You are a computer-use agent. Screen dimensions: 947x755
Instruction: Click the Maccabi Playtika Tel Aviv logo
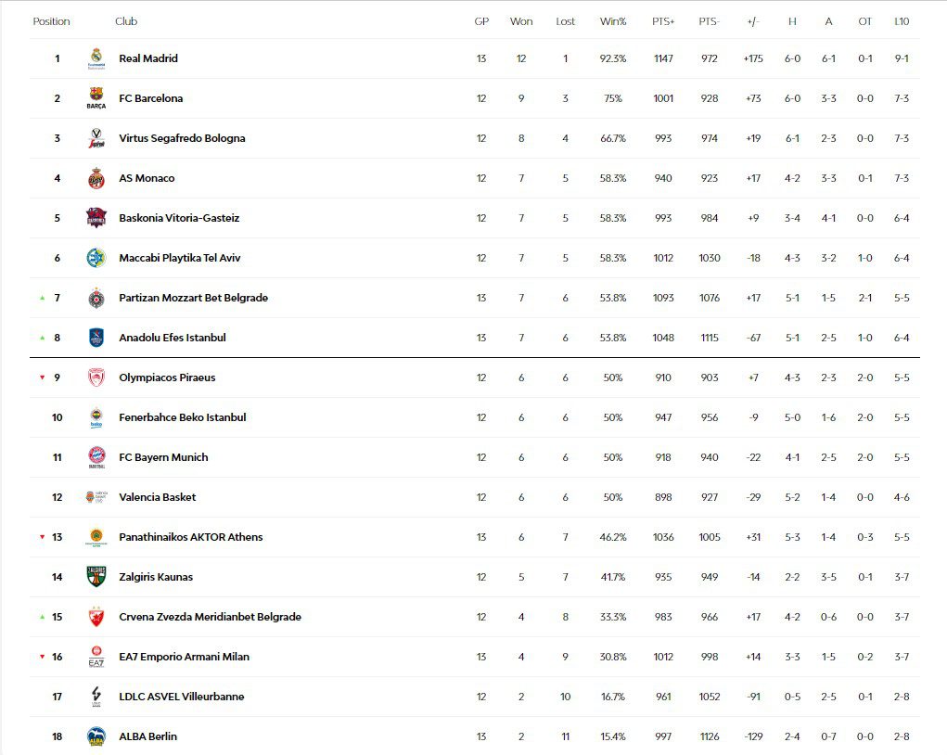pyautogui.click(x=96, y=258)
